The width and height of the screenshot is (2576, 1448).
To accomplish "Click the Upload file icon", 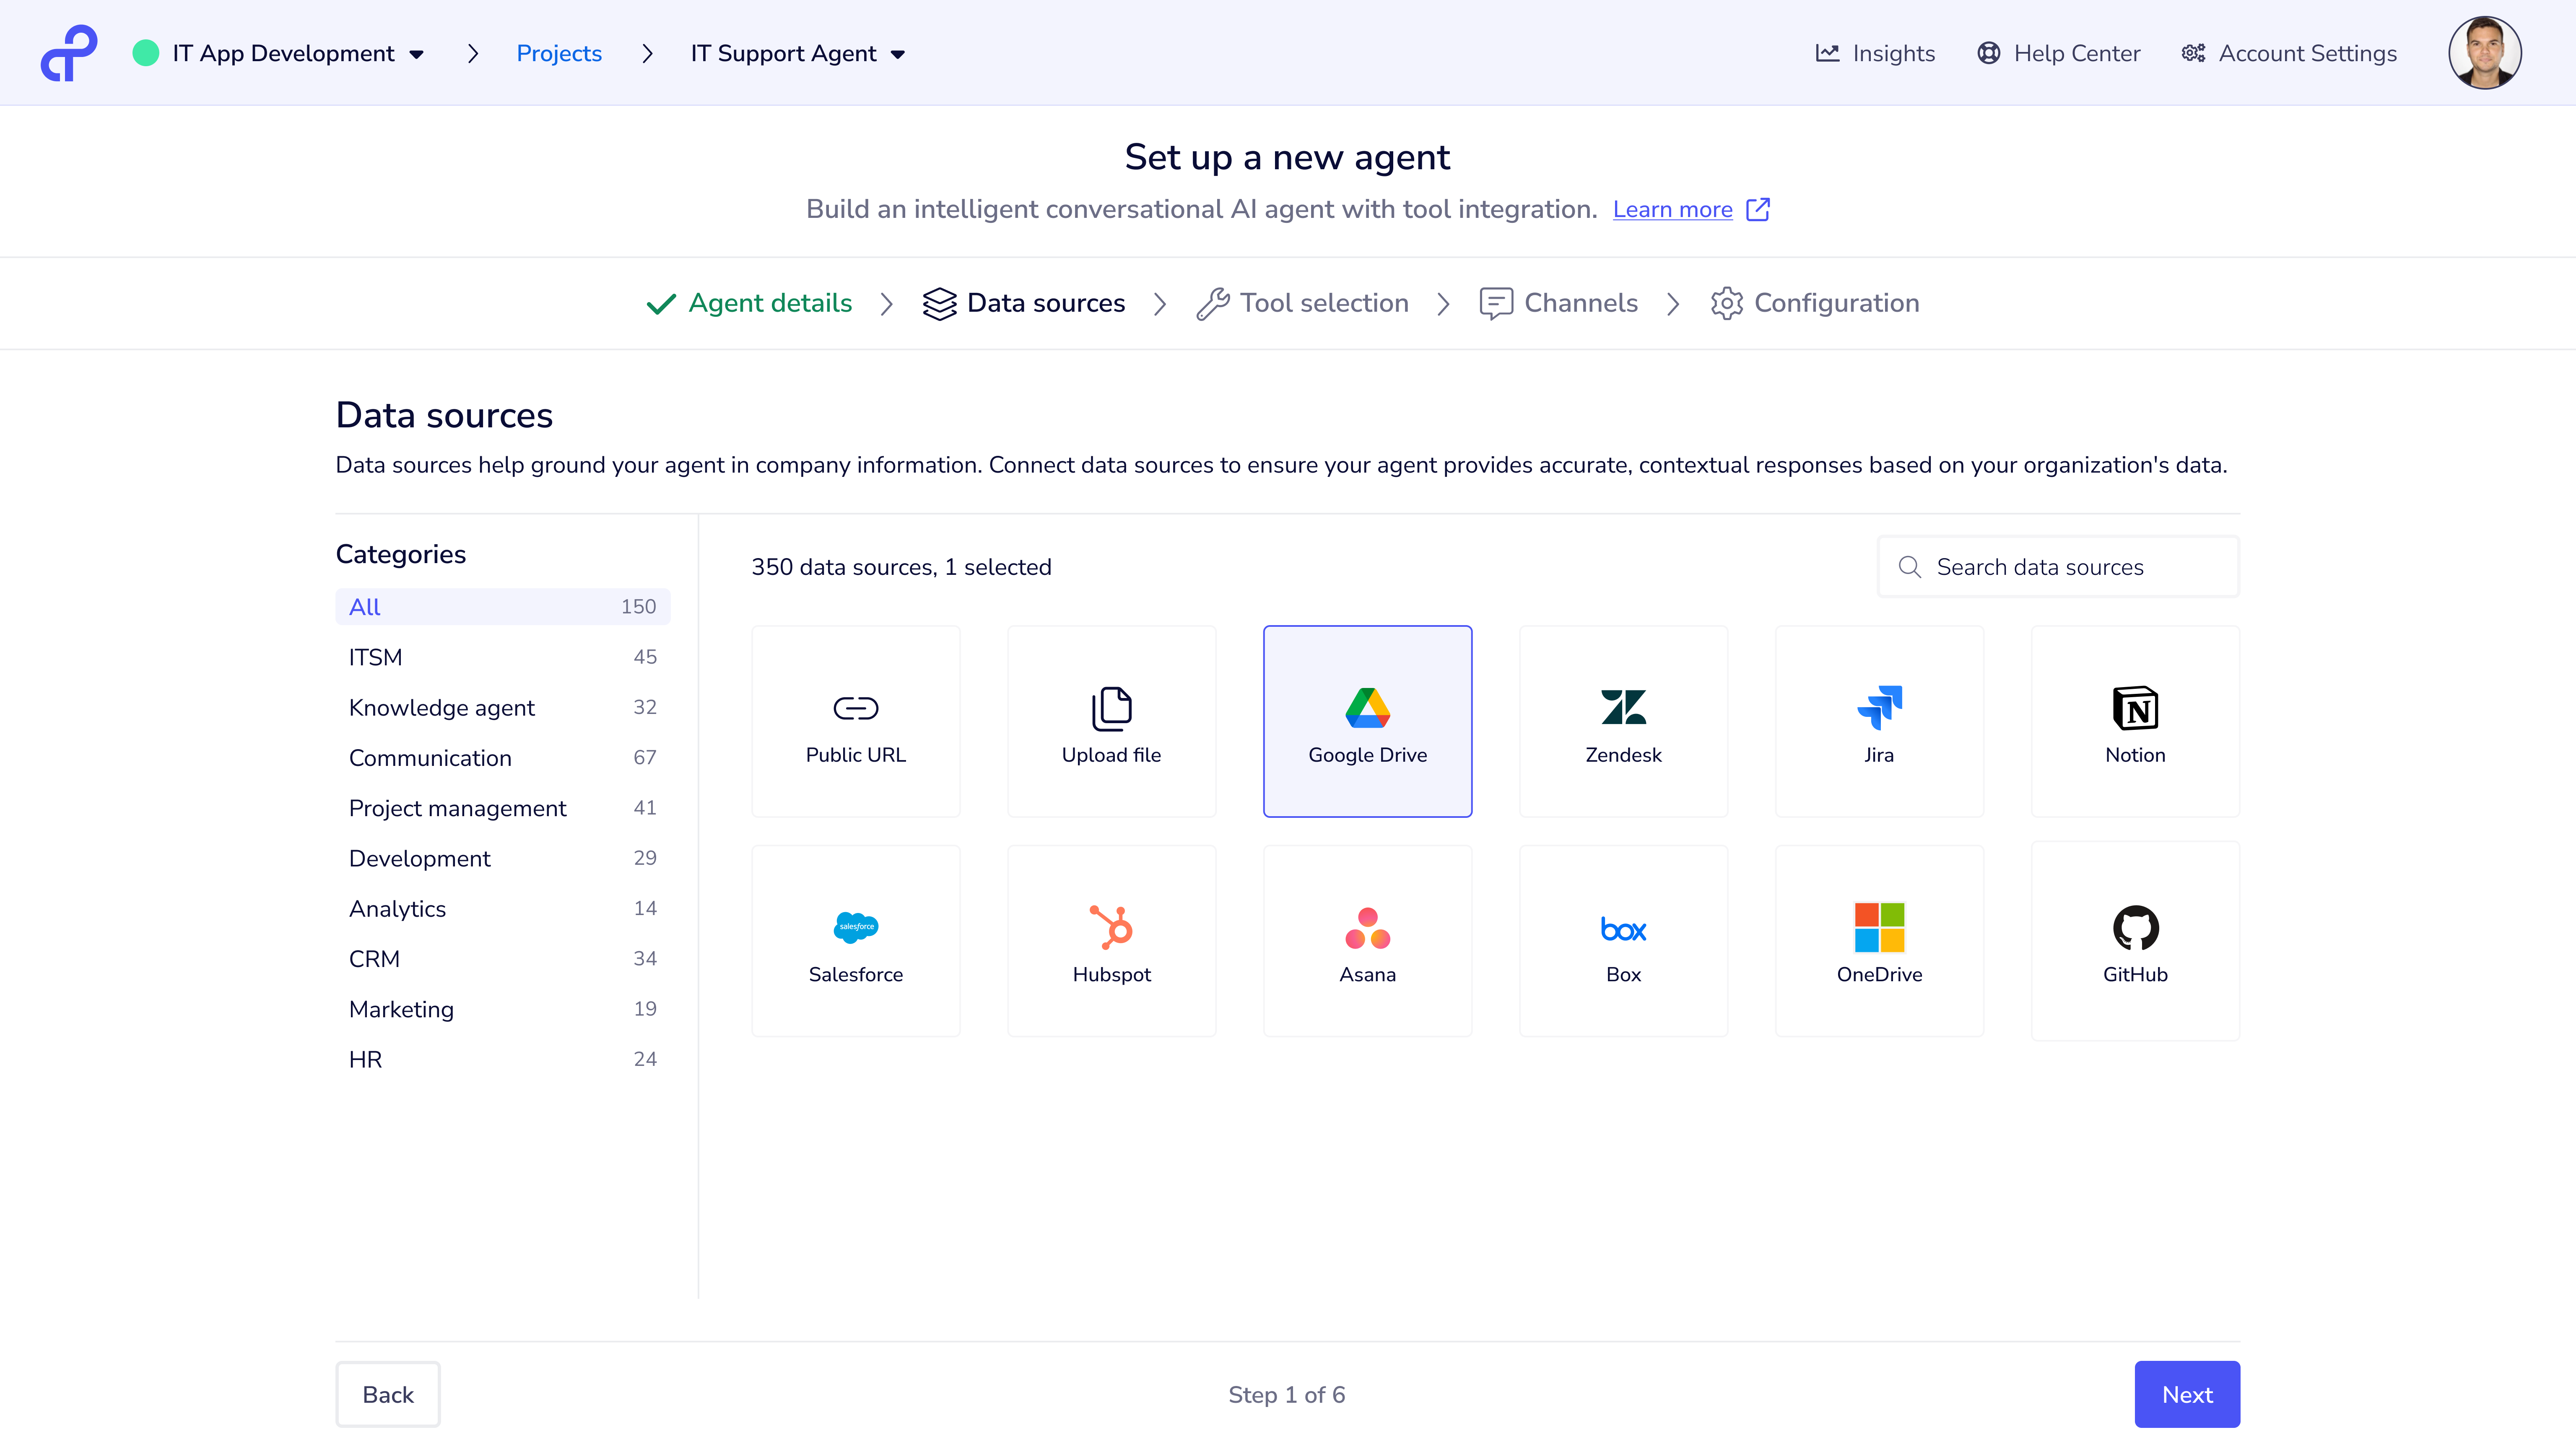I will 1111,708.
